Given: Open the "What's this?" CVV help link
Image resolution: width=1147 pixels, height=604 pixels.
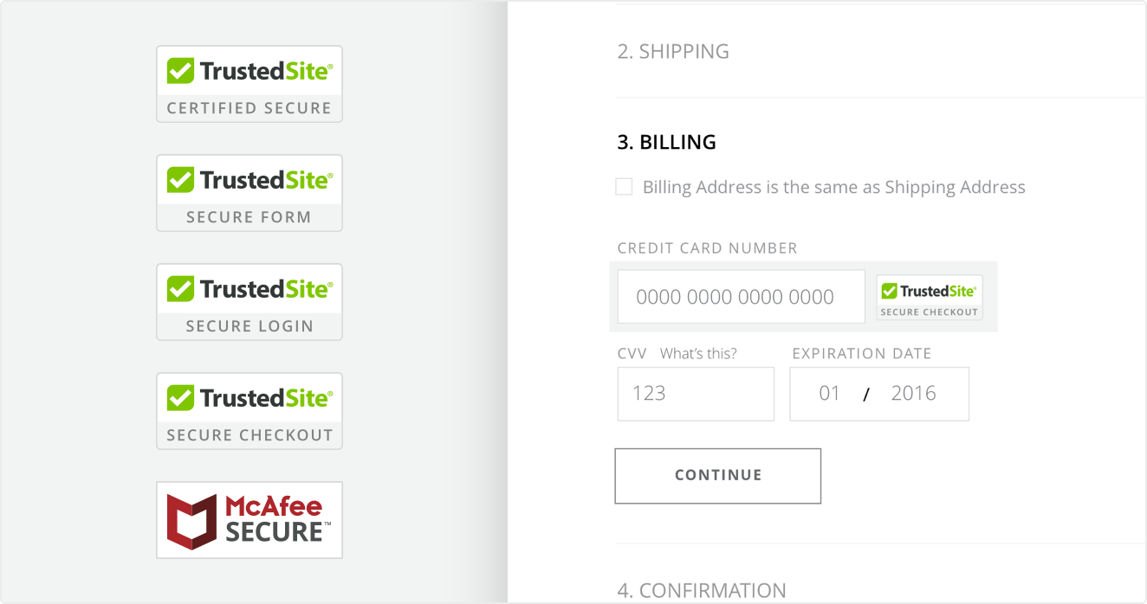Looking at the screenshot, I should coord(698,353).
